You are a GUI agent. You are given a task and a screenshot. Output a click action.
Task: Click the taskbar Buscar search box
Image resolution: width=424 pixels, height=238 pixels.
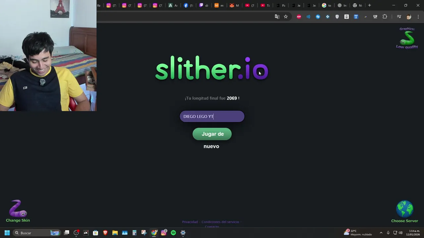click(37, 233)
